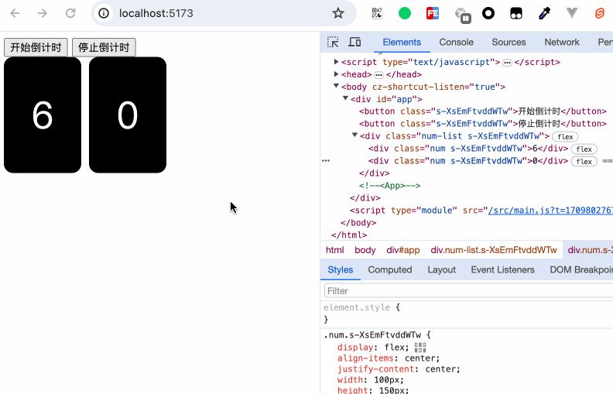The image size is (613, 394).
Task: Collapse the body element node
Action: coord(336,86)
